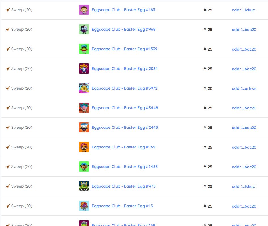Open the thumbnail of Easter Egg #968

tap(84, 29)
